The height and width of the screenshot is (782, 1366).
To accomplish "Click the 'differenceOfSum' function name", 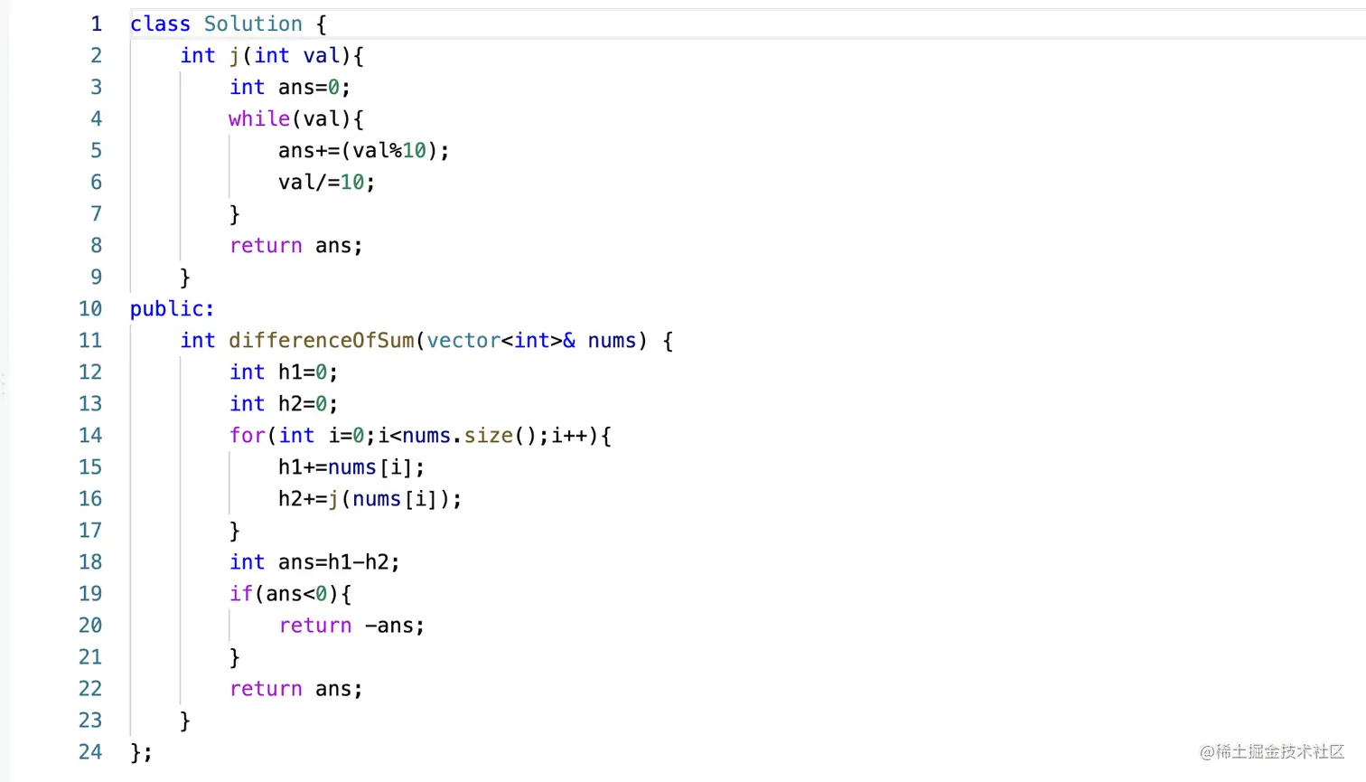I will click(322, 340).
